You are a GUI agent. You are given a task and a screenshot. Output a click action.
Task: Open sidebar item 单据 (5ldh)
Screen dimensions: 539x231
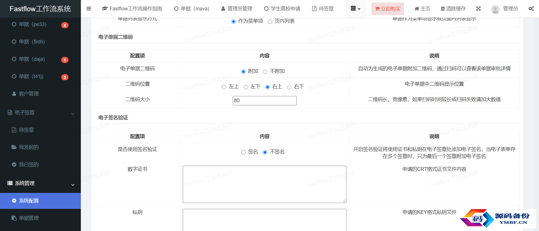[40, 42]
